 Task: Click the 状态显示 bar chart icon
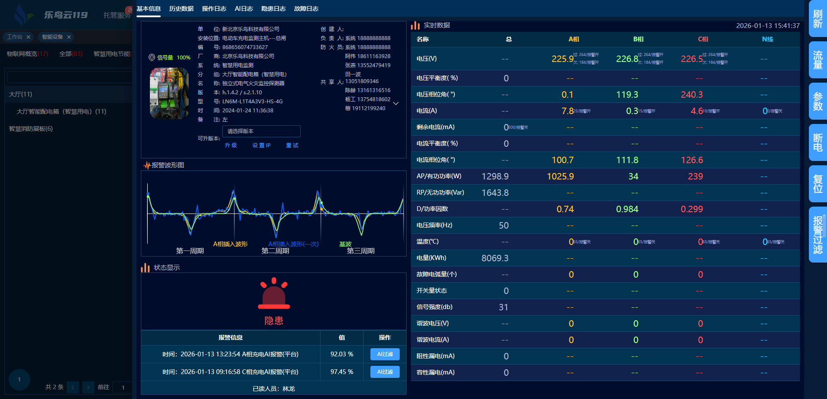pyautogui.click(x=145, y=268)
